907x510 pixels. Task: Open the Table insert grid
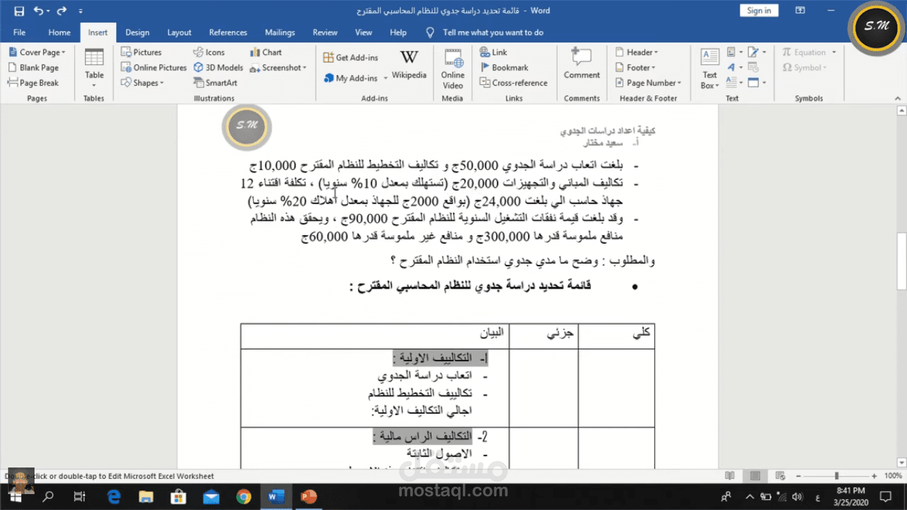pos(94,68)
